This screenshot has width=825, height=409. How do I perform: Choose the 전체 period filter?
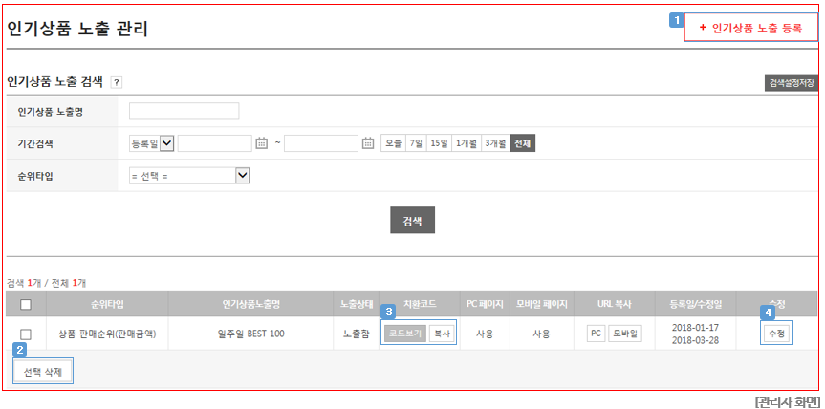click(523, 143)
